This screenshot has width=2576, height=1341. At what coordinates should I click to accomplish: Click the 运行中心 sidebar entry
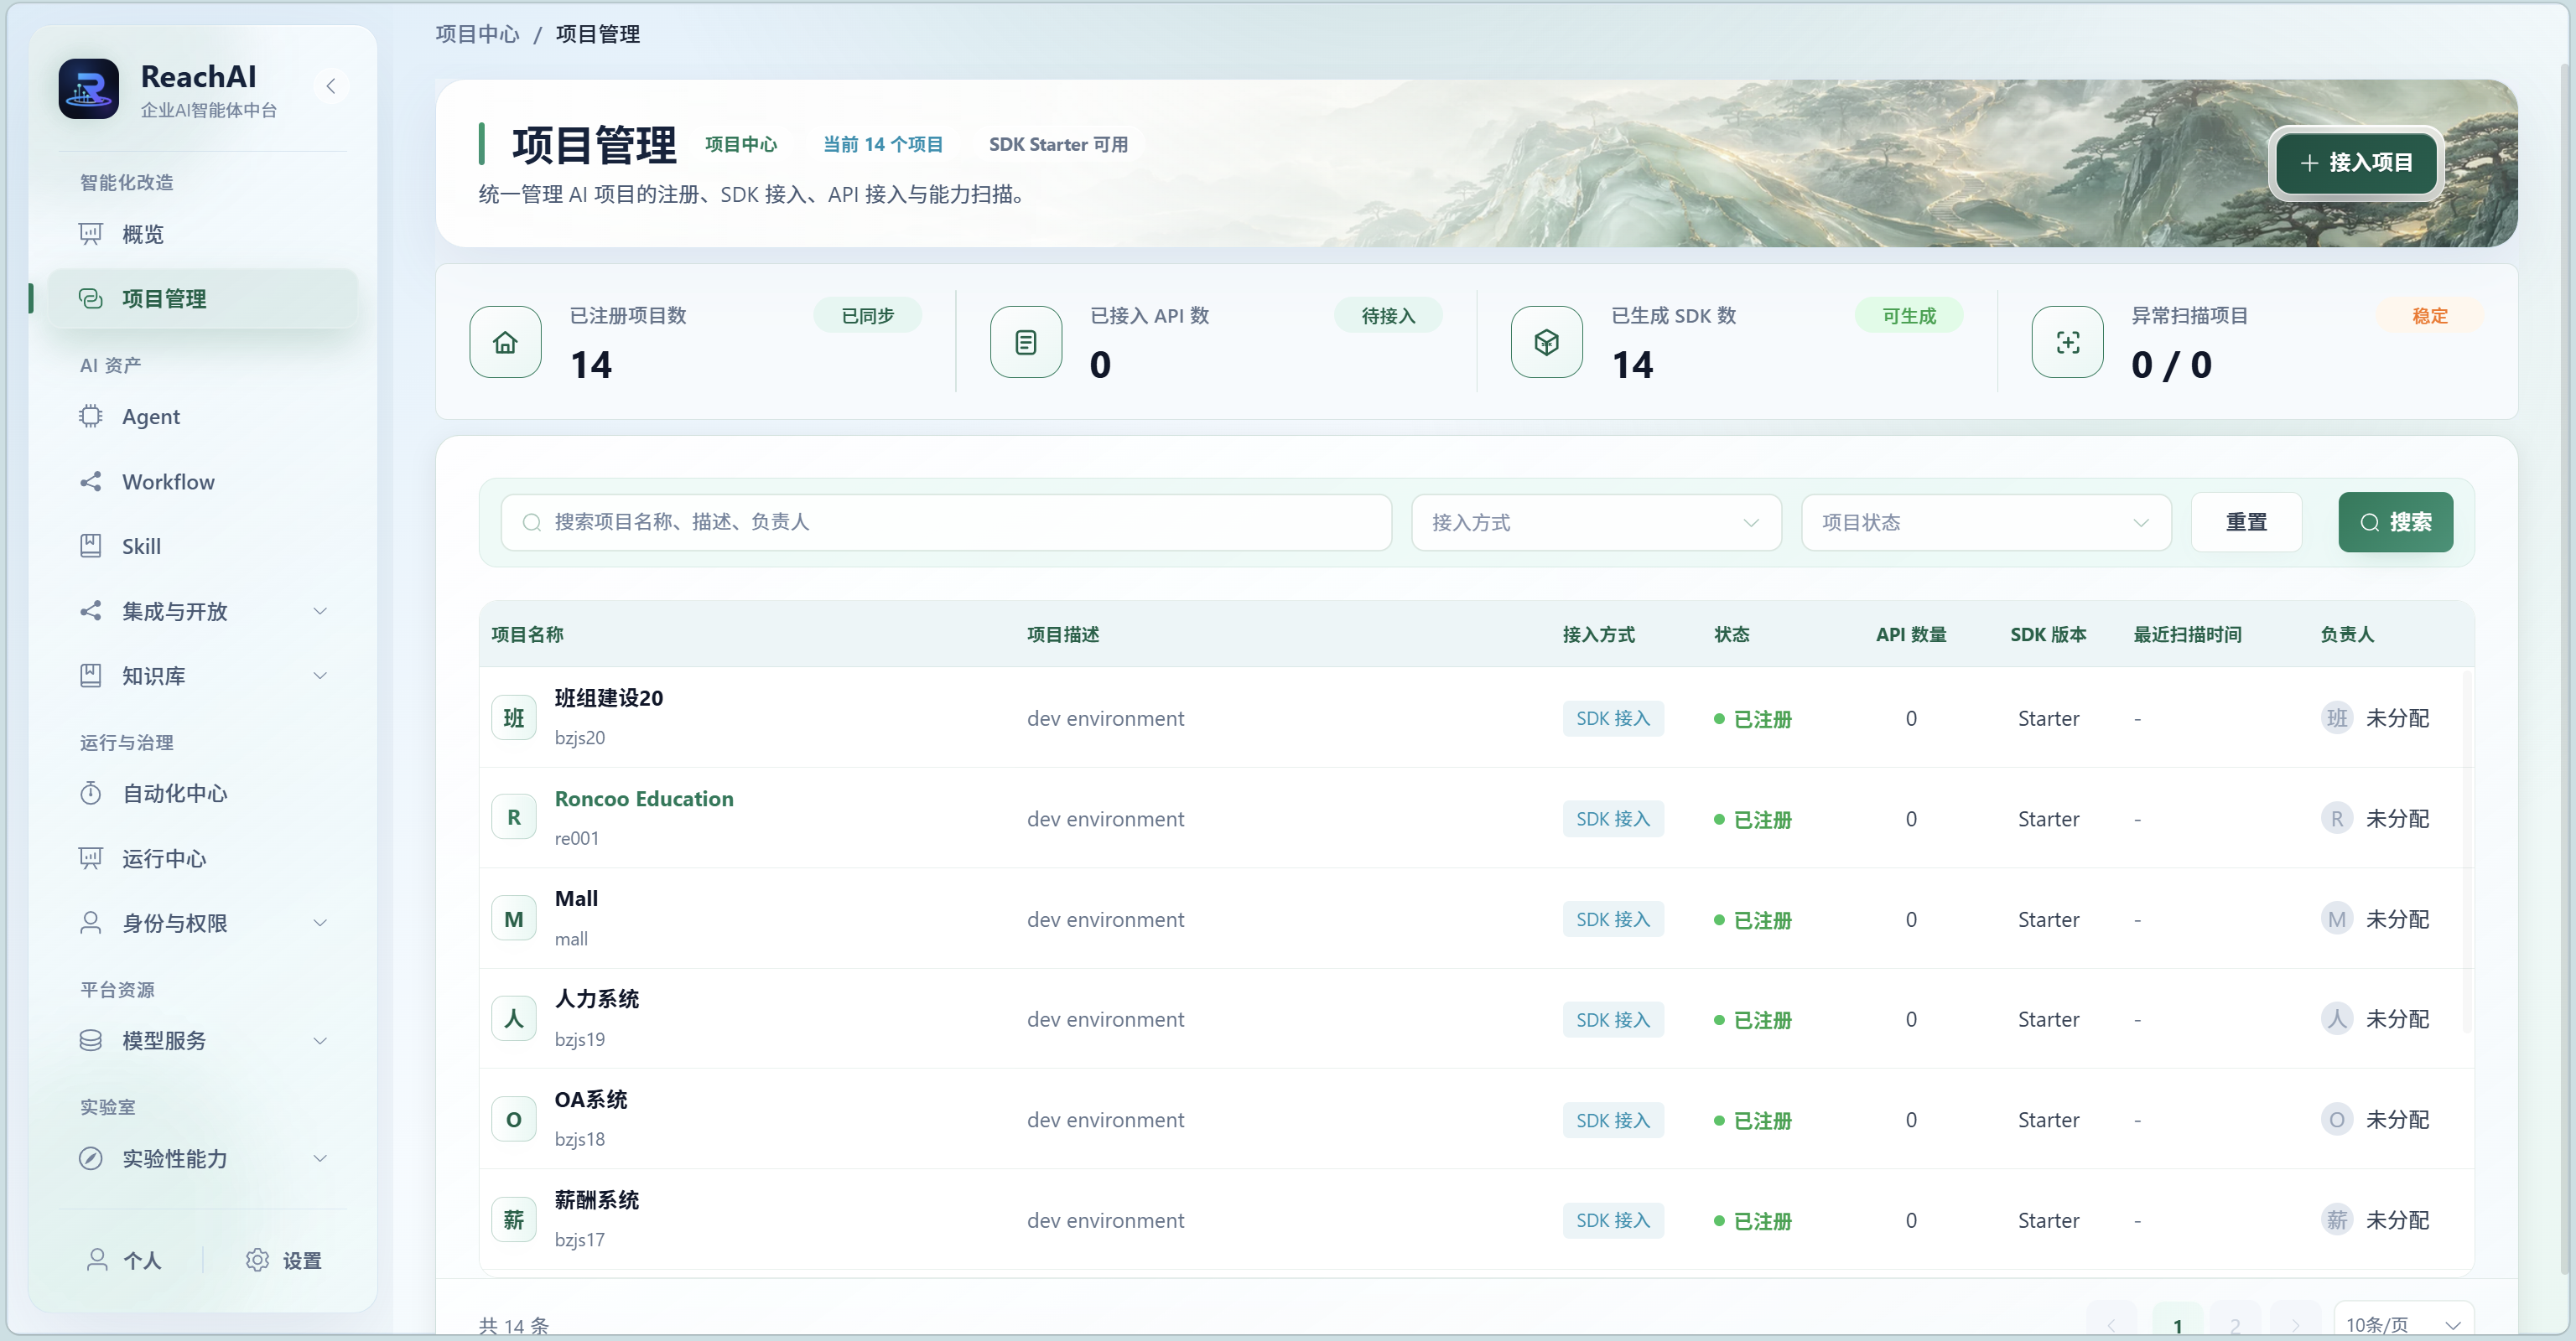[203, 858]
